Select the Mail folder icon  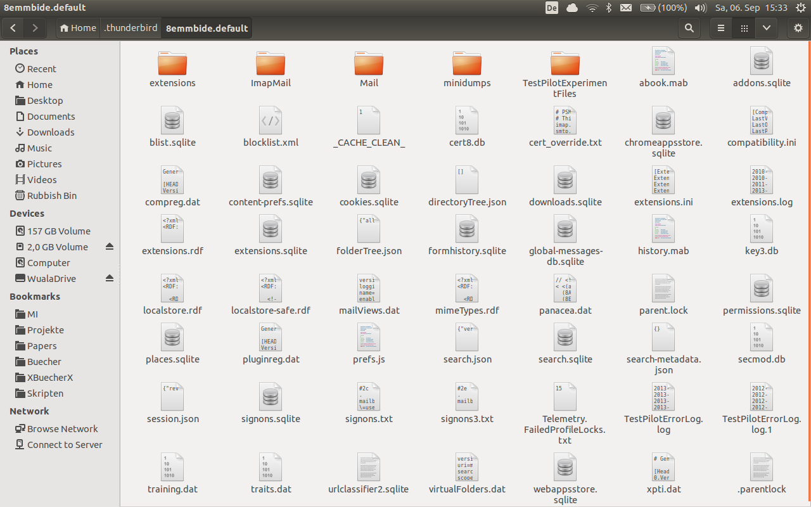(x=369, y=63)
